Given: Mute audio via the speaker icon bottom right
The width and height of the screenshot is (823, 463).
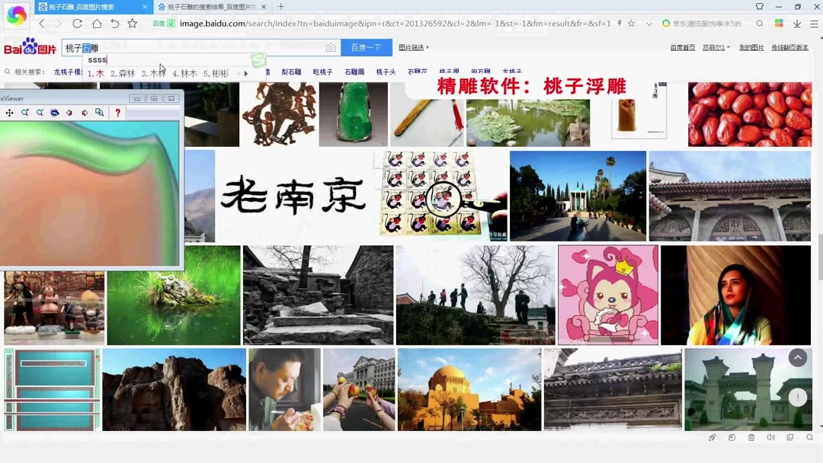Looking at the screenshot, I should point(770,437).
